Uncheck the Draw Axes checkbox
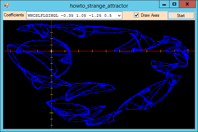 [x=136, y=15]
